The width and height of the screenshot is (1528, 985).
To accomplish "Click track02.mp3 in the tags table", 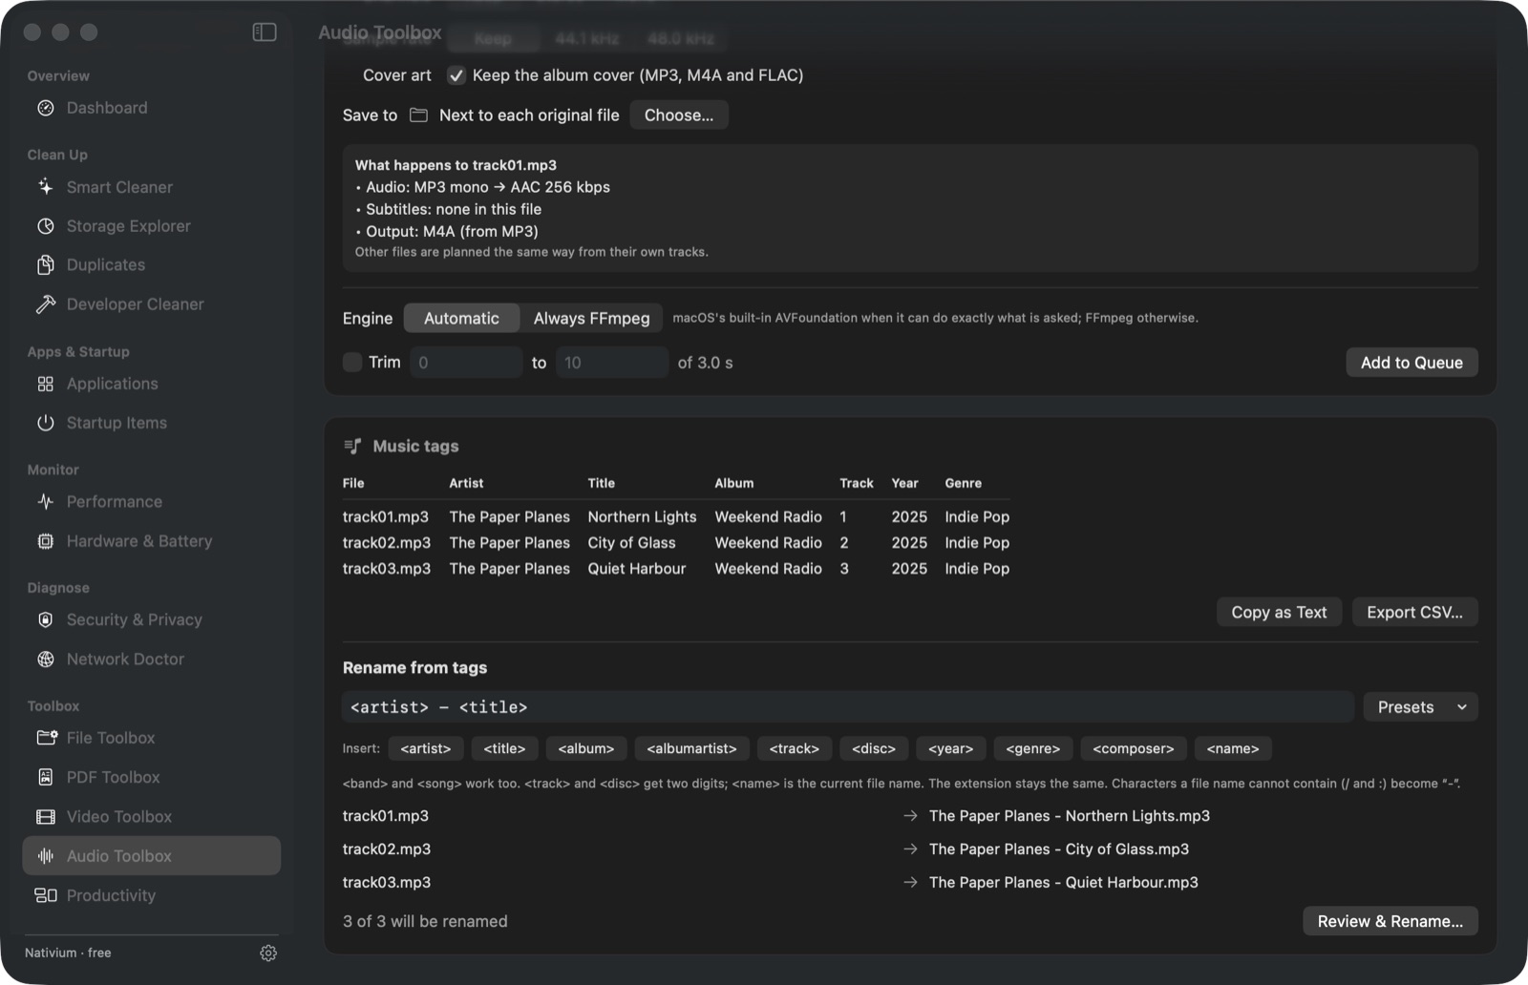I will (x=387, y=543).
